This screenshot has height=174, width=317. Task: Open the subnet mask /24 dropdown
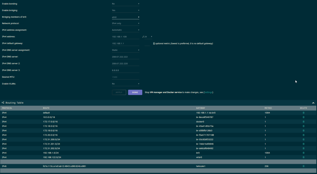[x=148, y=37]
